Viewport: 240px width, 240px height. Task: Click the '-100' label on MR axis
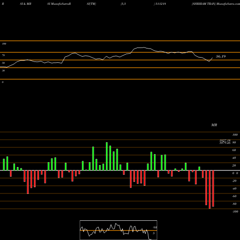tap(235, 212)
